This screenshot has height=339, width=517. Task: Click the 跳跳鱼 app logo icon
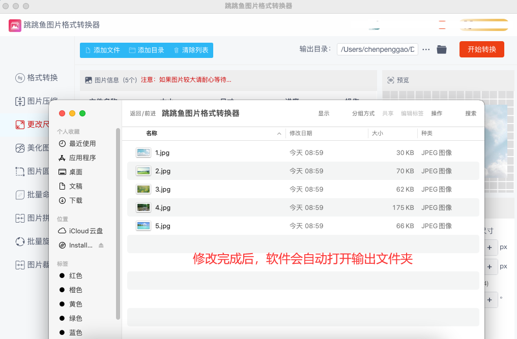(15, 25)
